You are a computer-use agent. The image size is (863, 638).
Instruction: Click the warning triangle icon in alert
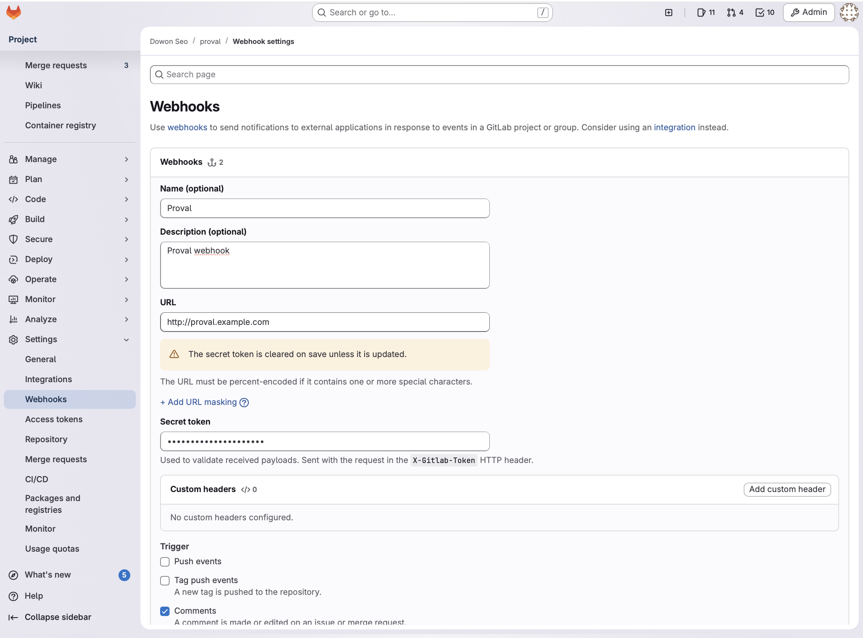pyautogui.click(x=174, y=354)
